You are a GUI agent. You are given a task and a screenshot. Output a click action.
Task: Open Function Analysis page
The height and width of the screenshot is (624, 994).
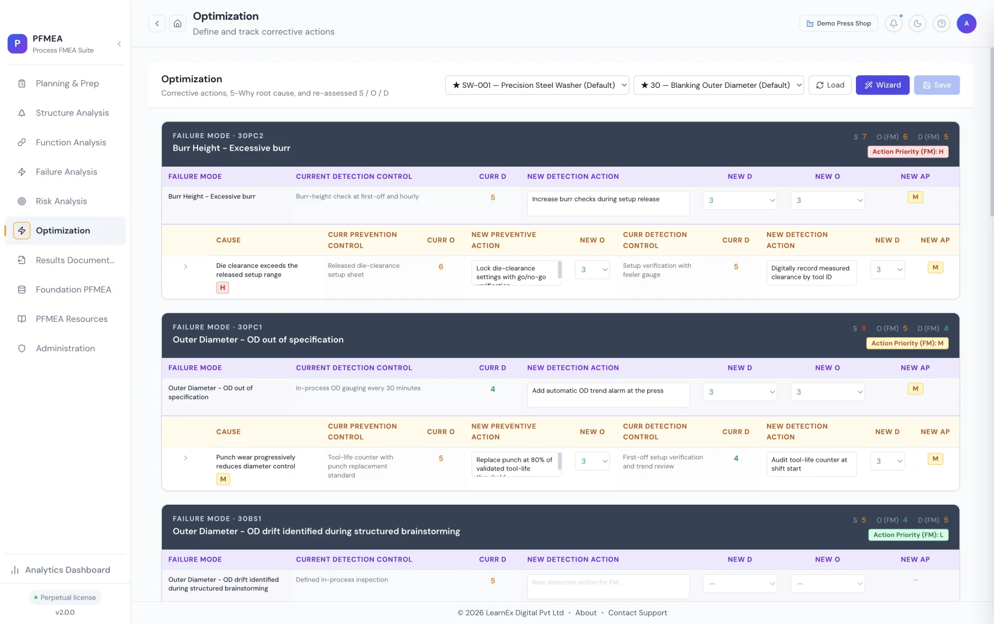point(65,142)
